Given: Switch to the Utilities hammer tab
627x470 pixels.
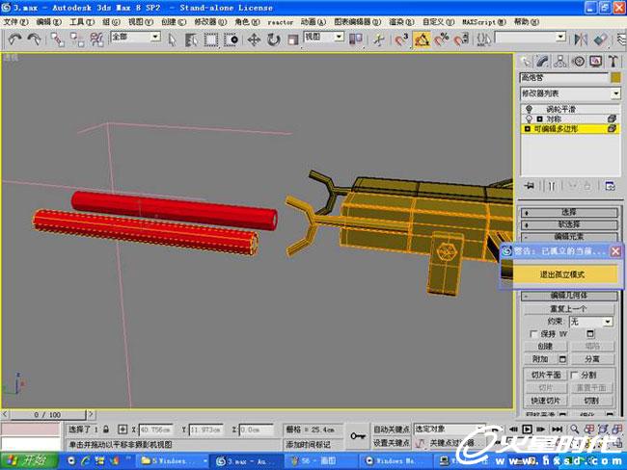Looking at the screenshot, I should (x=613, y=62).
